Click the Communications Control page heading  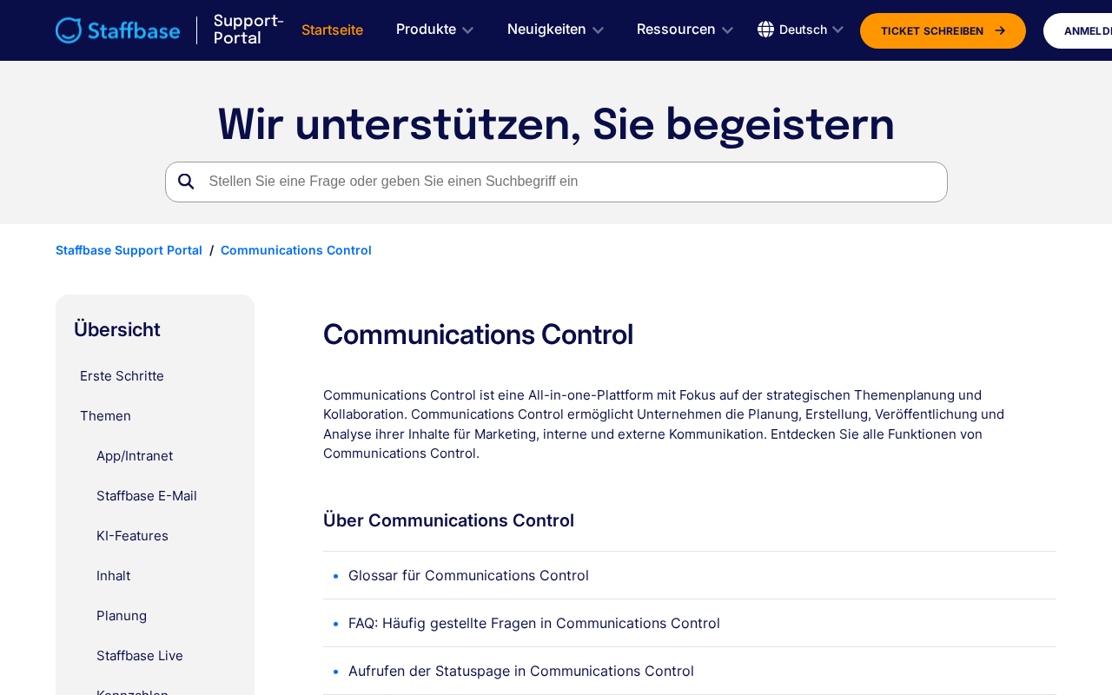pos(479,335)
